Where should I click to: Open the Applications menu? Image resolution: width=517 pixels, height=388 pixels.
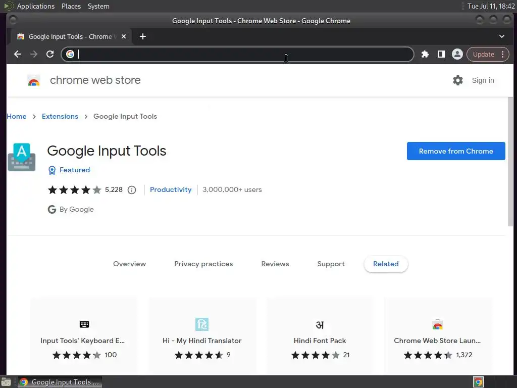pyautogui.click(x=36, y=6)
